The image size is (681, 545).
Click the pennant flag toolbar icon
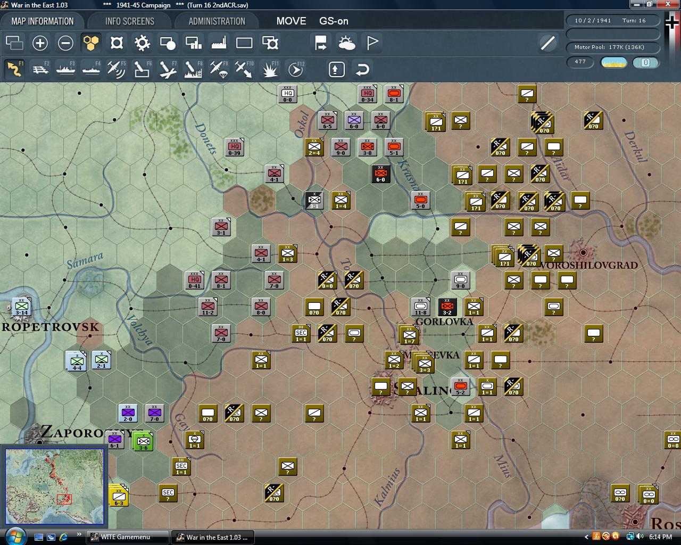[372, 43]
